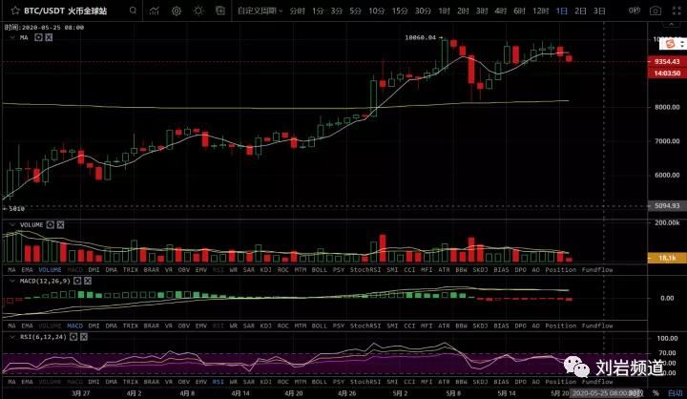
Task: Click the date label 2020-05-25 08:00 on time axis
Action: coord(604,393)
